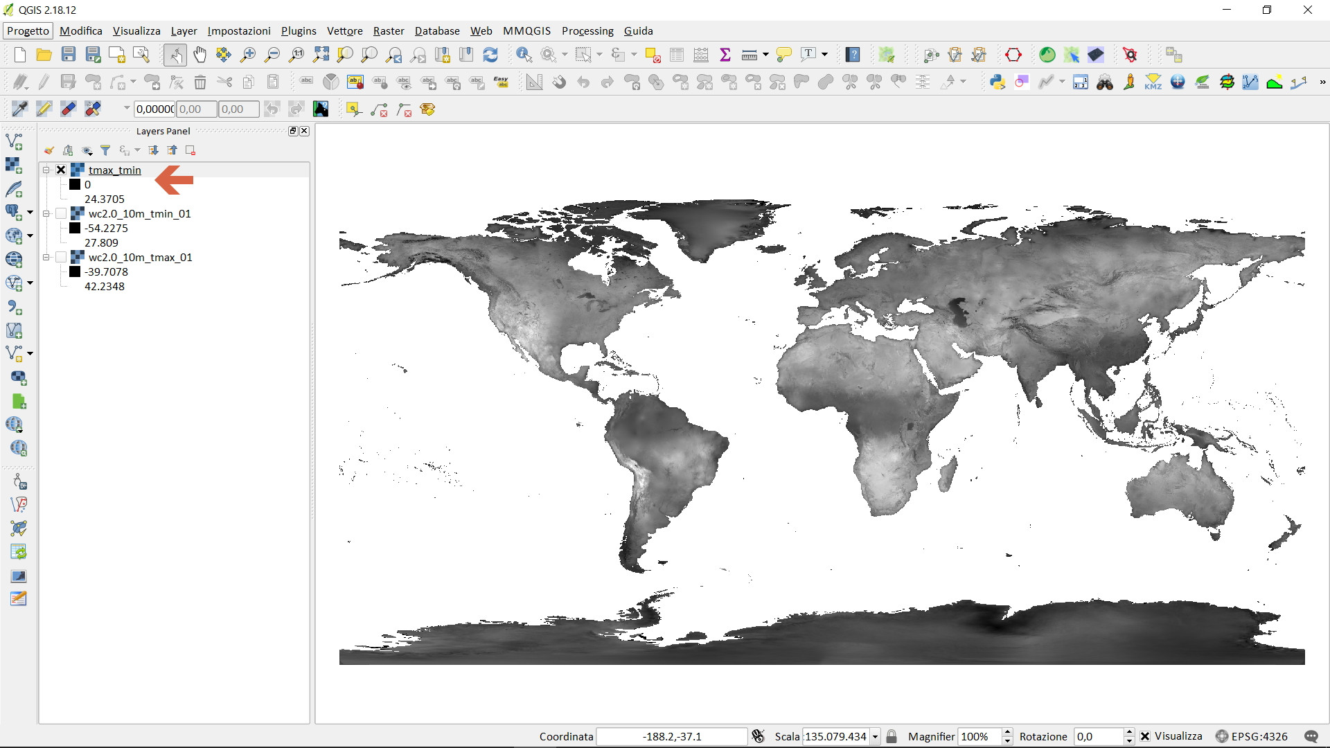Collapse the wc2.0_10m_tmax_01 layer tree
Viewport: 1330px width, 748px height.
(46, 257)
